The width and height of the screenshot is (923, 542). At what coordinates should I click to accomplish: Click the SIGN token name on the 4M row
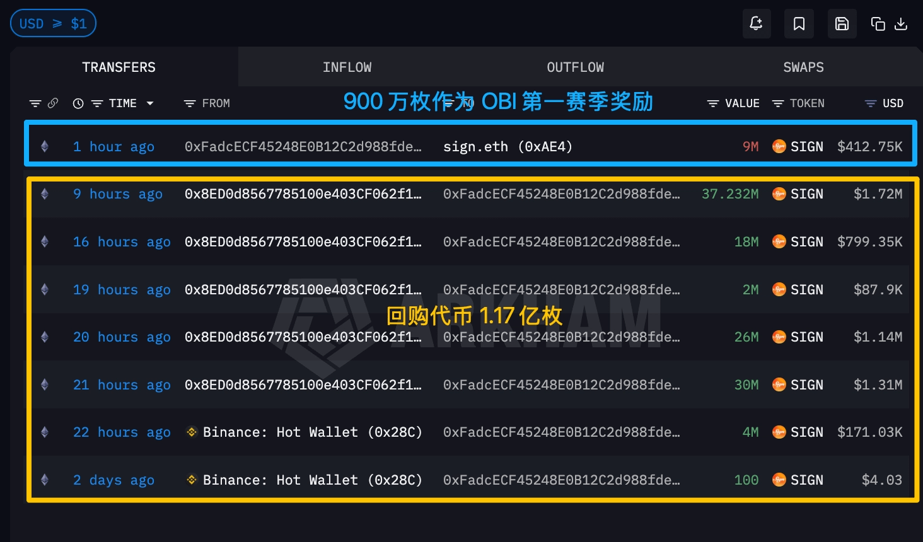click(807, 432)
